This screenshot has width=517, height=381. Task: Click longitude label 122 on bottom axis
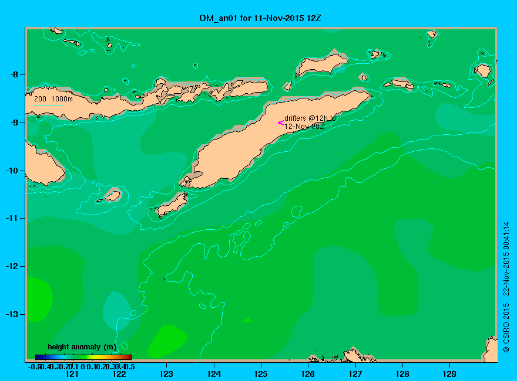coord(119,374)
